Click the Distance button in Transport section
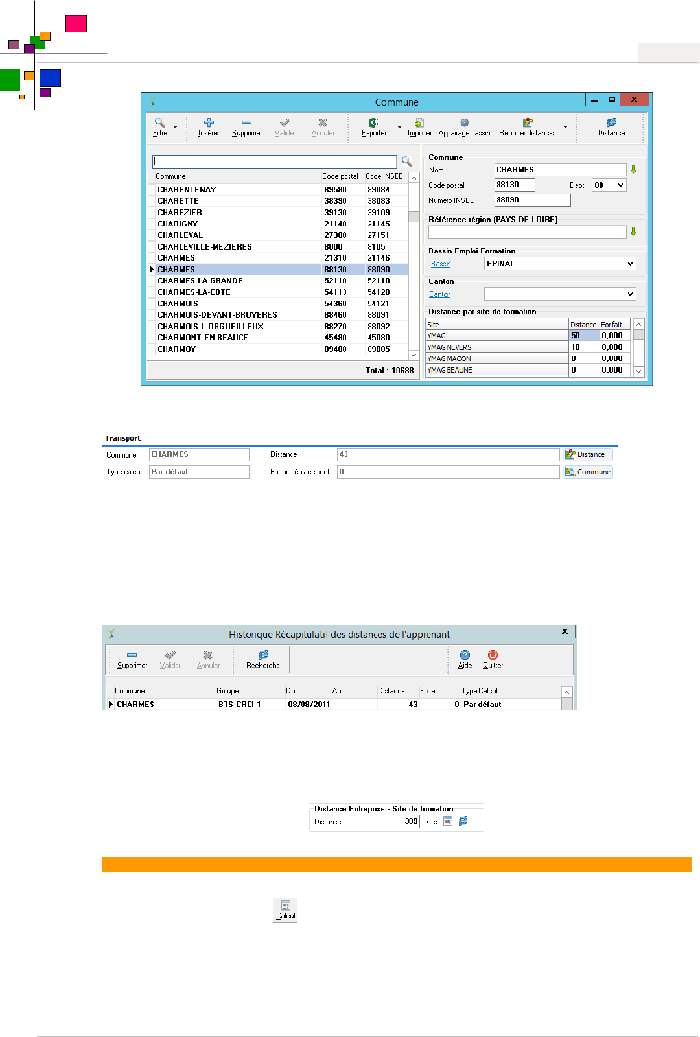 (x=588, y=454)
